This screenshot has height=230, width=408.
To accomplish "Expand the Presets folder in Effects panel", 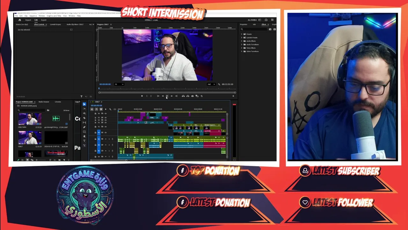I will (x=242, y=34).
